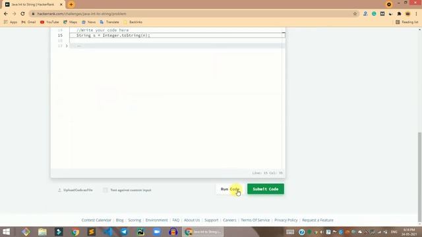The image size is (422, 237).
Task: Run the code with Run Code button
Action: click(x=230, y=189)
